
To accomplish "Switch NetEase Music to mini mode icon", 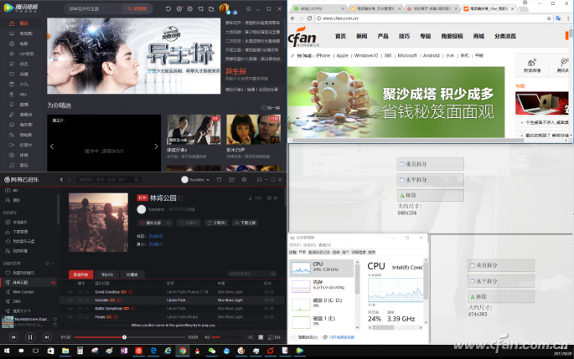I will pos(259,179).
